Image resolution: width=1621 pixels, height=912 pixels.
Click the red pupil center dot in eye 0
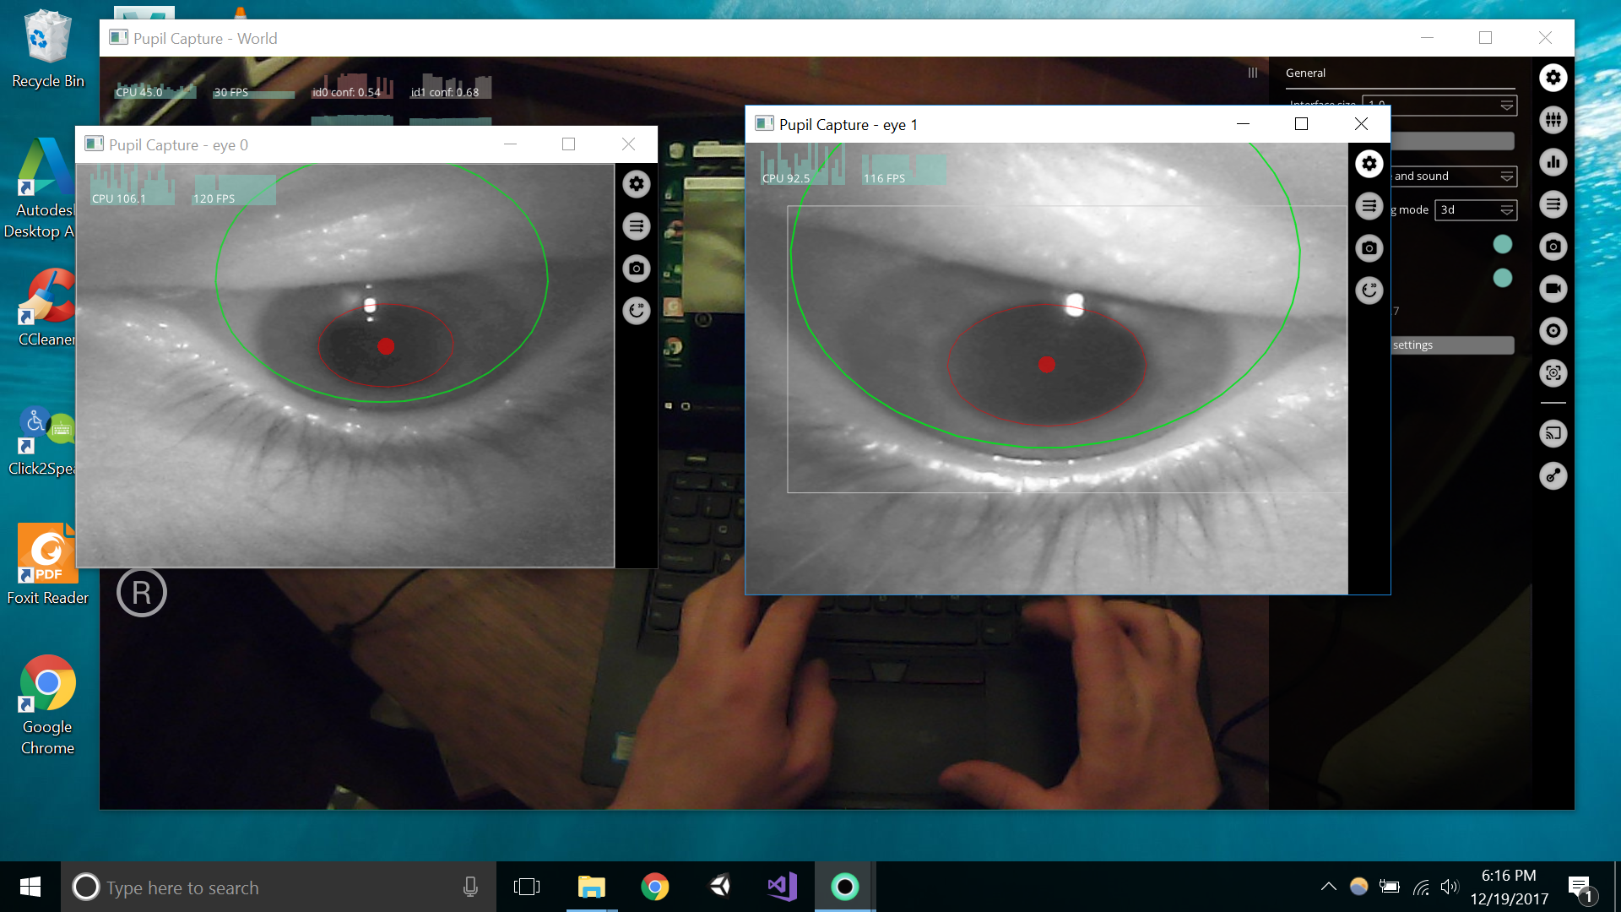386,346
